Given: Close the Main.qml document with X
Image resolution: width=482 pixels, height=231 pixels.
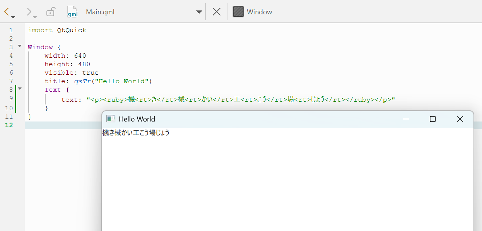Looking at the screenshot, I should click(x=217, y=12).
